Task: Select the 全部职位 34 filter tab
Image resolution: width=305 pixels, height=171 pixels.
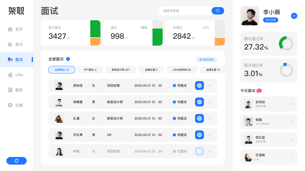Action: (62, 70)
